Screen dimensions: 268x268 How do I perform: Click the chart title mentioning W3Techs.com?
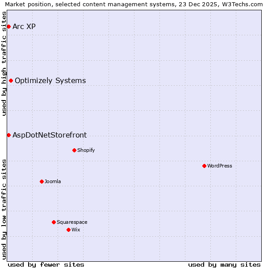point(134,4)
